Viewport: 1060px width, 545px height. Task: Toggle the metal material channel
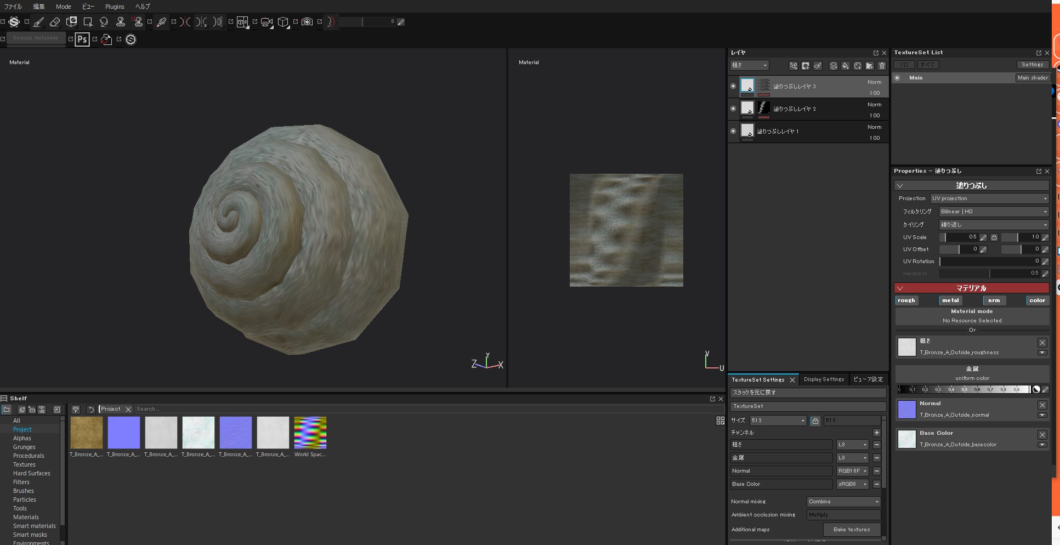coord(950,300)
